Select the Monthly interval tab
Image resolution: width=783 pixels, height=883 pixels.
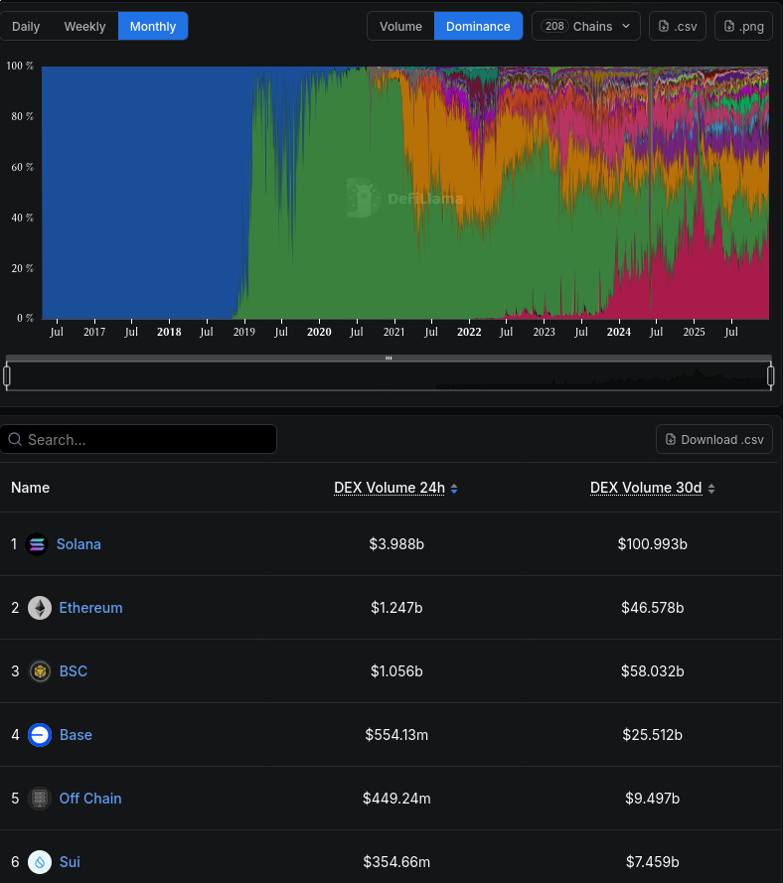[x=153, y=27]
